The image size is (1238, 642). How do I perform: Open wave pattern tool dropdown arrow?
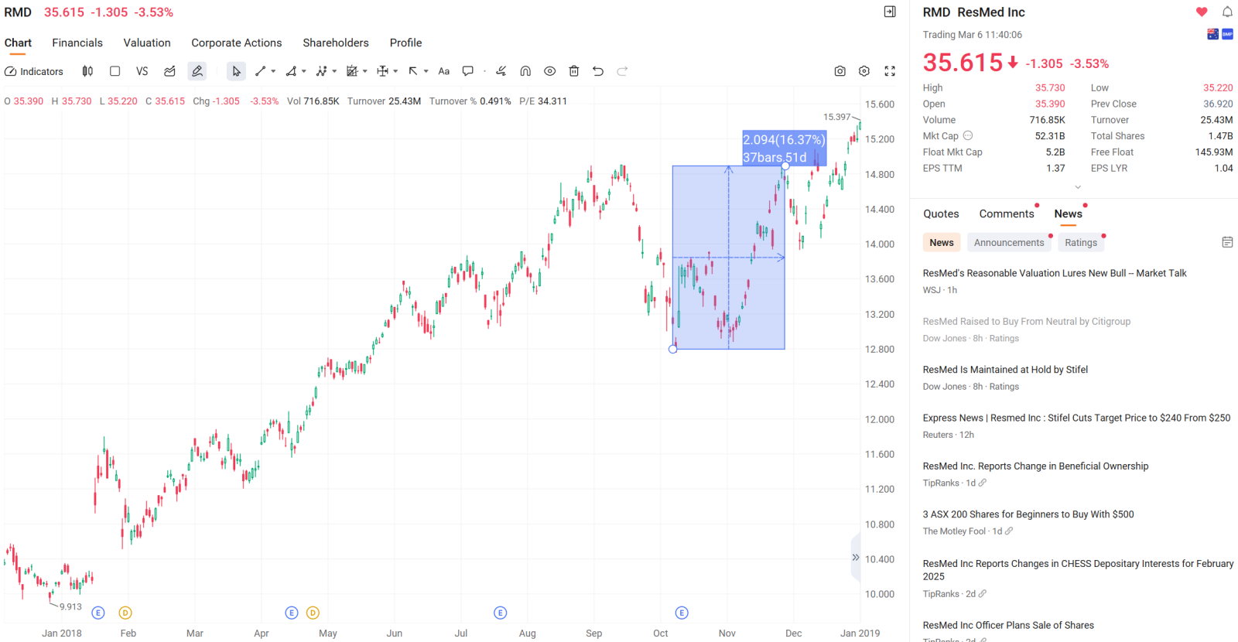(334, 71)
